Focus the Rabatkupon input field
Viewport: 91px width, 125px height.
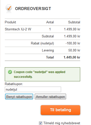tap(33, 89)
